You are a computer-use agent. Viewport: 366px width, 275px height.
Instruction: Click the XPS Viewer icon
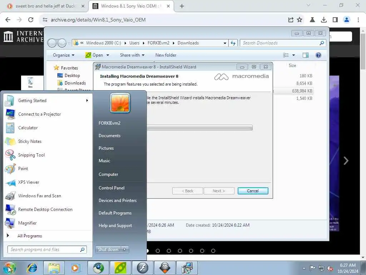pyautogui.click(x=10, y=182)
